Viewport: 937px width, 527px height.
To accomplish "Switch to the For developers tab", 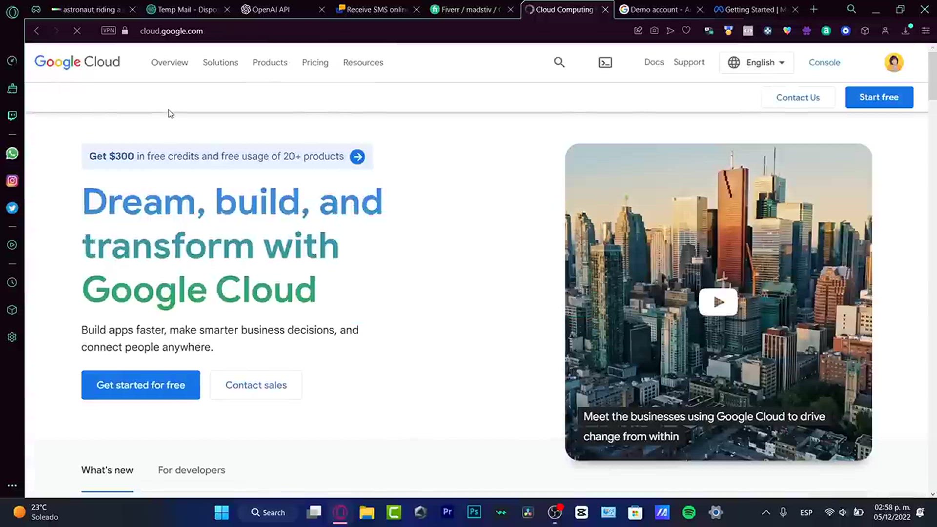I will 191,470.
